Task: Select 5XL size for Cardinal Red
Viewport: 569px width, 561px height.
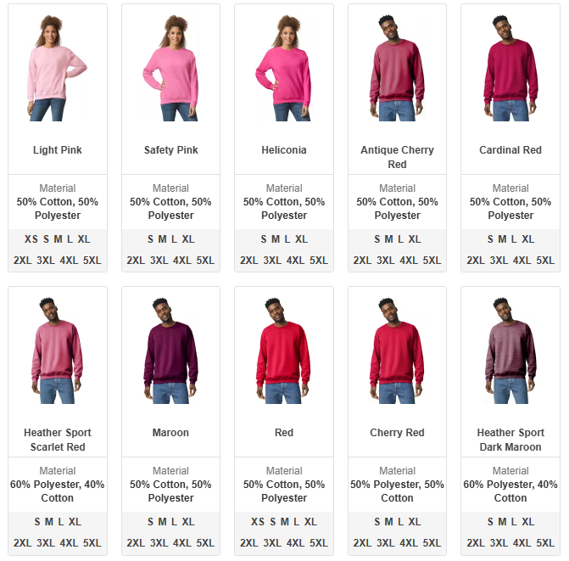Action: [x=545, y=261]
